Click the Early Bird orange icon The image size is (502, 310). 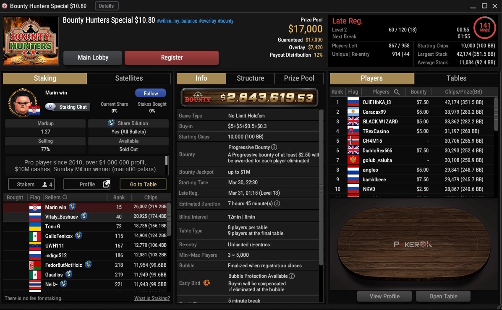pos(207,283)
